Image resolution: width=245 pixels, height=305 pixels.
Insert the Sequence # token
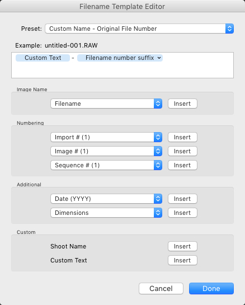[x=182, y=165]
